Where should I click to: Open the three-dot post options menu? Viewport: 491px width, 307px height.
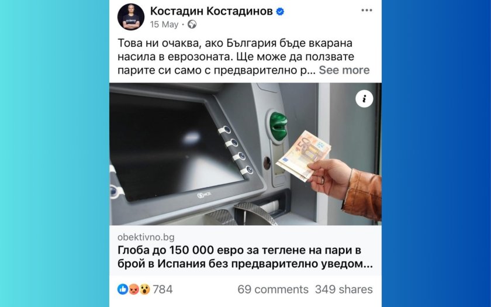[366, 11]
